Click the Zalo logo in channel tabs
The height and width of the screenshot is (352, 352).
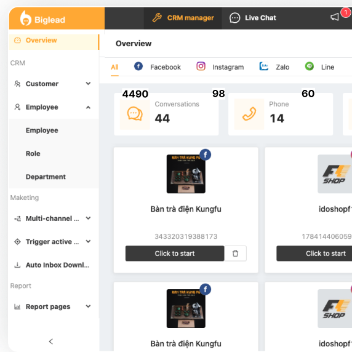[264, 66]
